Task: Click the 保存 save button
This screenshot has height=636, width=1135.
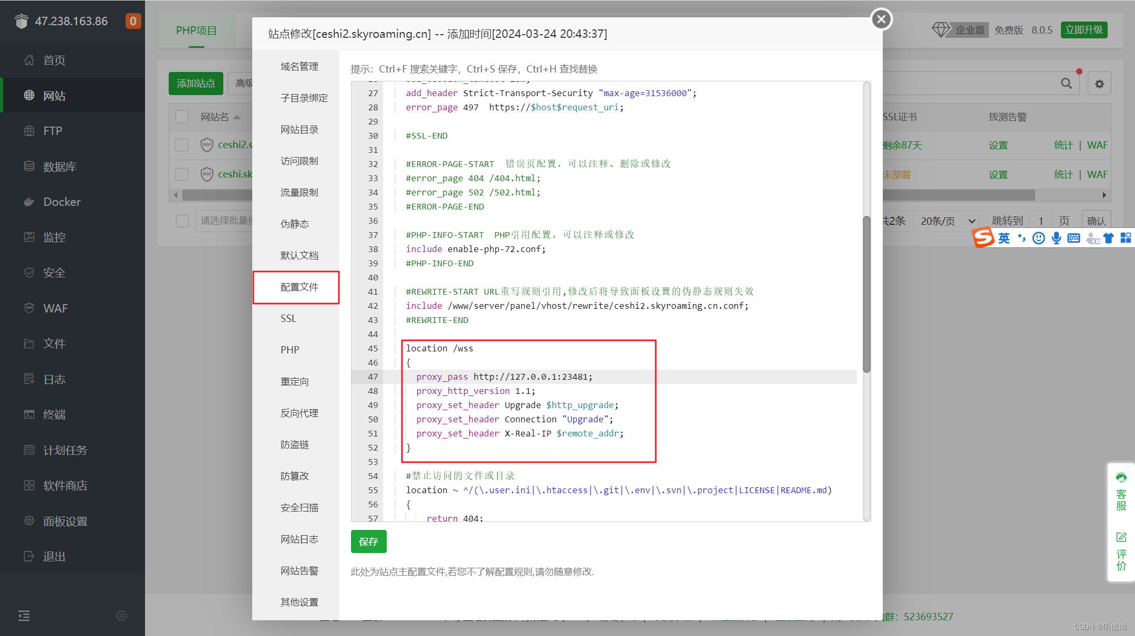Action: [368, 541]
